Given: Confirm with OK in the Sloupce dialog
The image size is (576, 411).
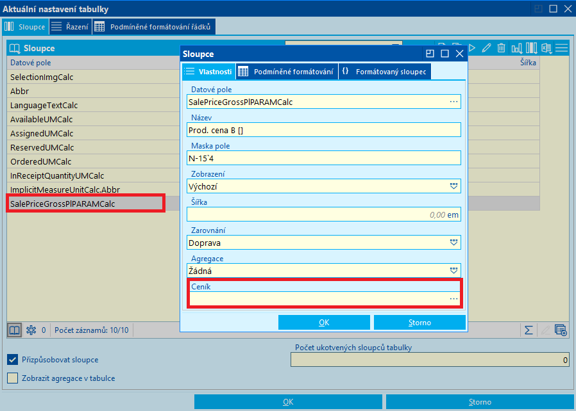Looking at the screenshot, I should click(x=324, y=322).
